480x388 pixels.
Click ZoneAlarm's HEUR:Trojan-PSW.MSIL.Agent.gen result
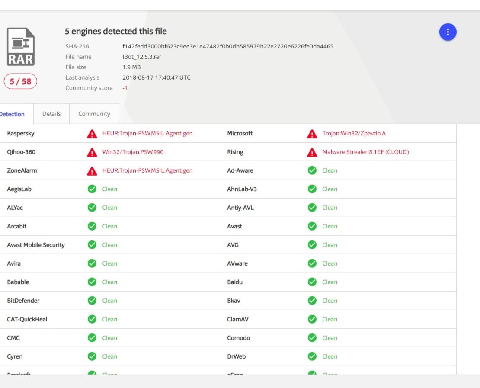[147, 170]
